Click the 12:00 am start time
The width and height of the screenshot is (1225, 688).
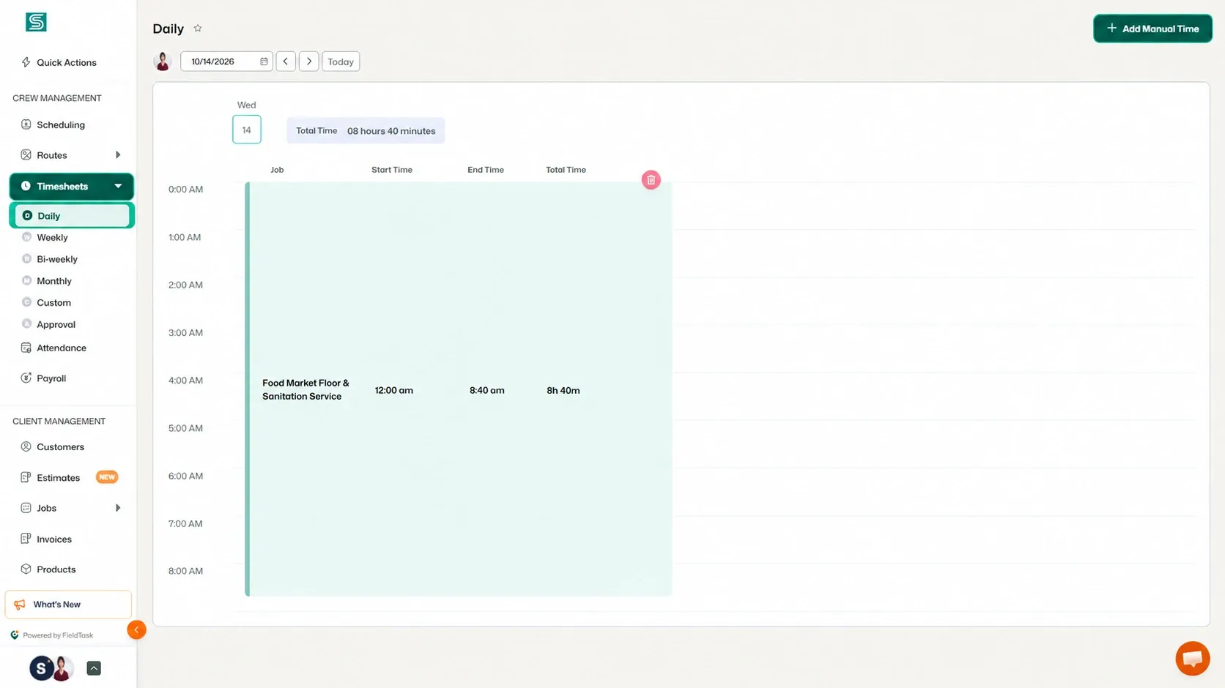394,390
